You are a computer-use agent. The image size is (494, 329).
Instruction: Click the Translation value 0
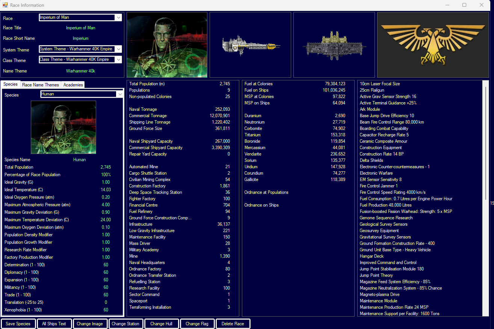(x=106, y=302)
